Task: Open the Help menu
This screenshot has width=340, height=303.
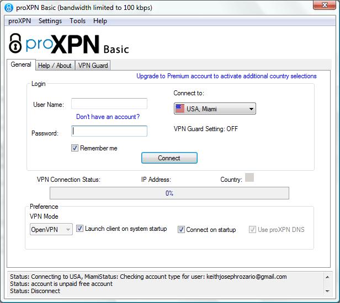Action: click(100, 21)
